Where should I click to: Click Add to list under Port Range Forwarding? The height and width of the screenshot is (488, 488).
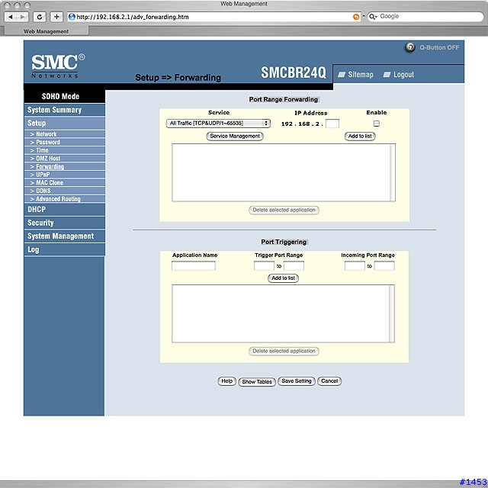(360, 136)
